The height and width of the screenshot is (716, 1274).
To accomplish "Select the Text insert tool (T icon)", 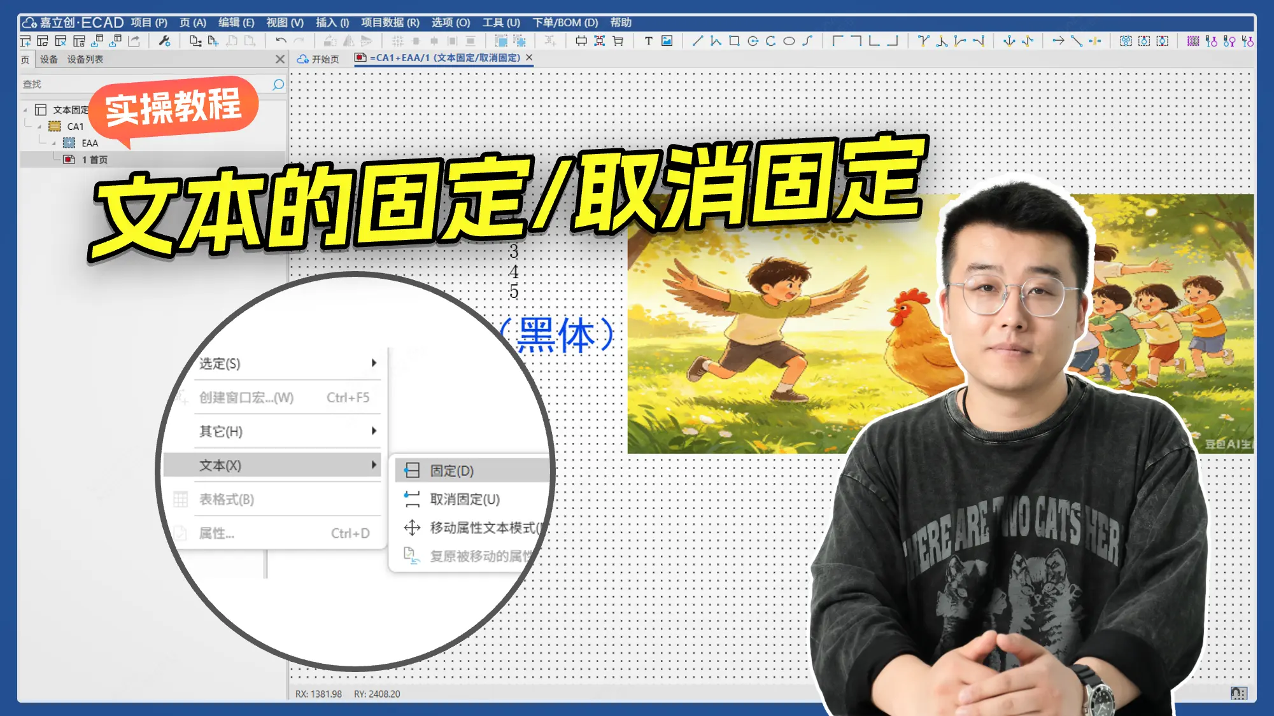I will tap(648, 41).
